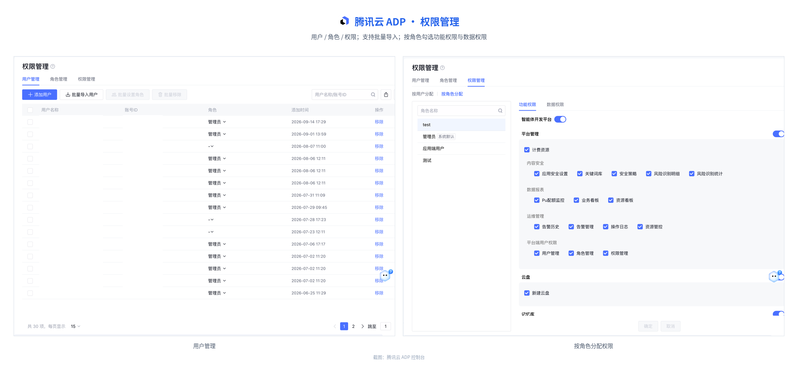Uncheck the 新建云盘 checkbox
Image resolution: width=798 pixels, height=377 pixels.
[527, 293]
